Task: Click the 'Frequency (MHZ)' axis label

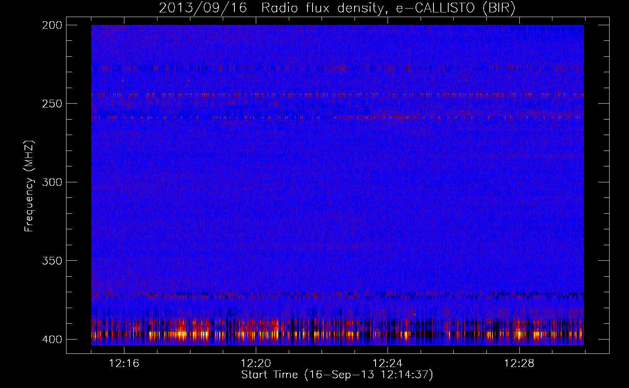Action: 29,186
